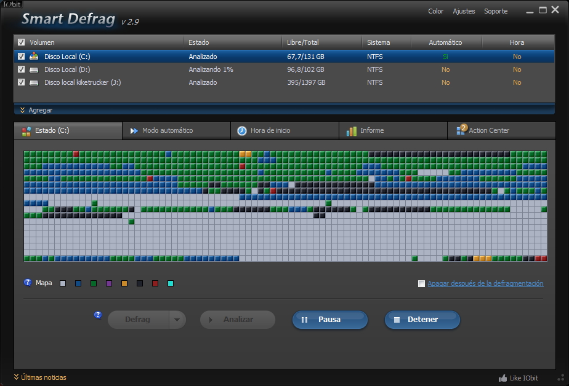Click the light gray Mapa legend swatch
Viewport: 569px width, 386px height.
coord(63,283)
